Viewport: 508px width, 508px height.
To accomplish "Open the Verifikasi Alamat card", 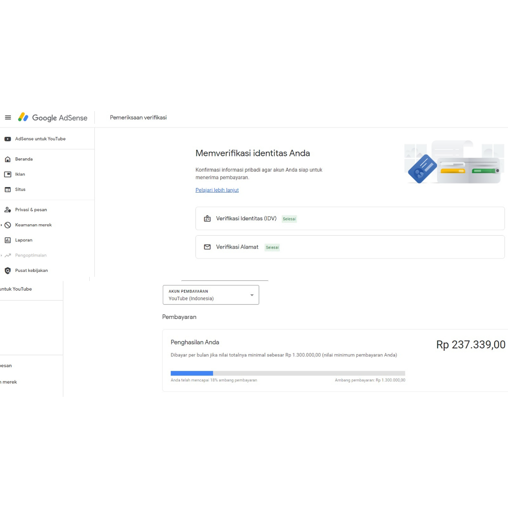I will (350, 247).
